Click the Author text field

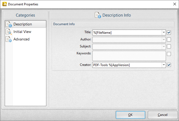pos(127,40)
